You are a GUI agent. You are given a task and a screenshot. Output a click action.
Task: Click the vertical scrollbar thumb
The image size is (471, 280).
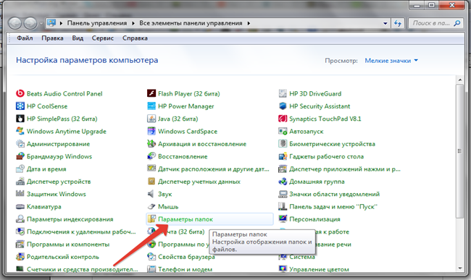460,150
